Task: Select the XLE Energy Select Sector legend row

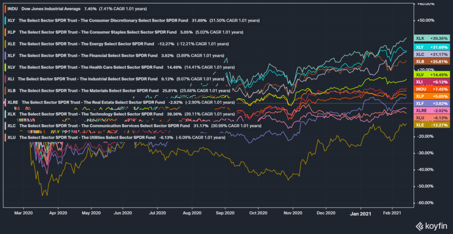Action: pos(117,44)
